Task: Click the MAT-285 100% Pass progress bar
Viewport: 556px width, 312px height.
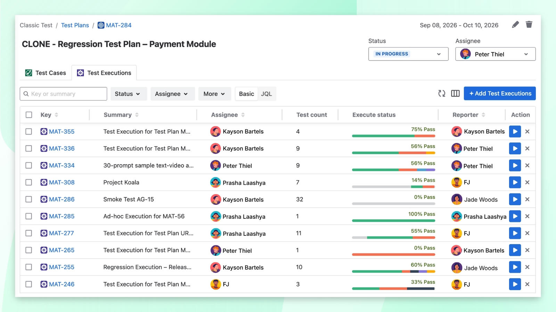Action: point(393,220)
